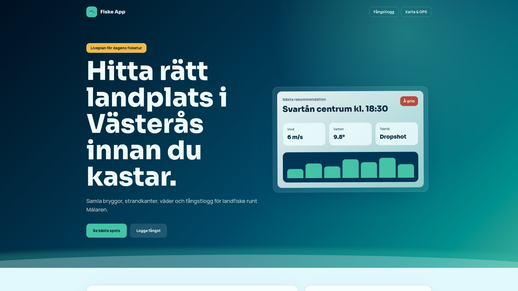Open the Karta & GPS nav link
Viewport: 518px width, 291px height.
(416, 12)
